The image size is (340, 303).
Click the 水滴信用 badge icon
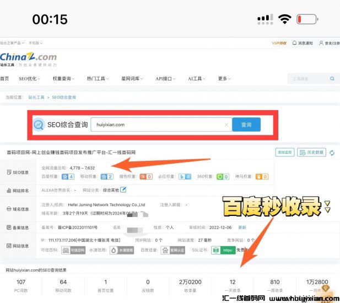click(x=122, y=250)
